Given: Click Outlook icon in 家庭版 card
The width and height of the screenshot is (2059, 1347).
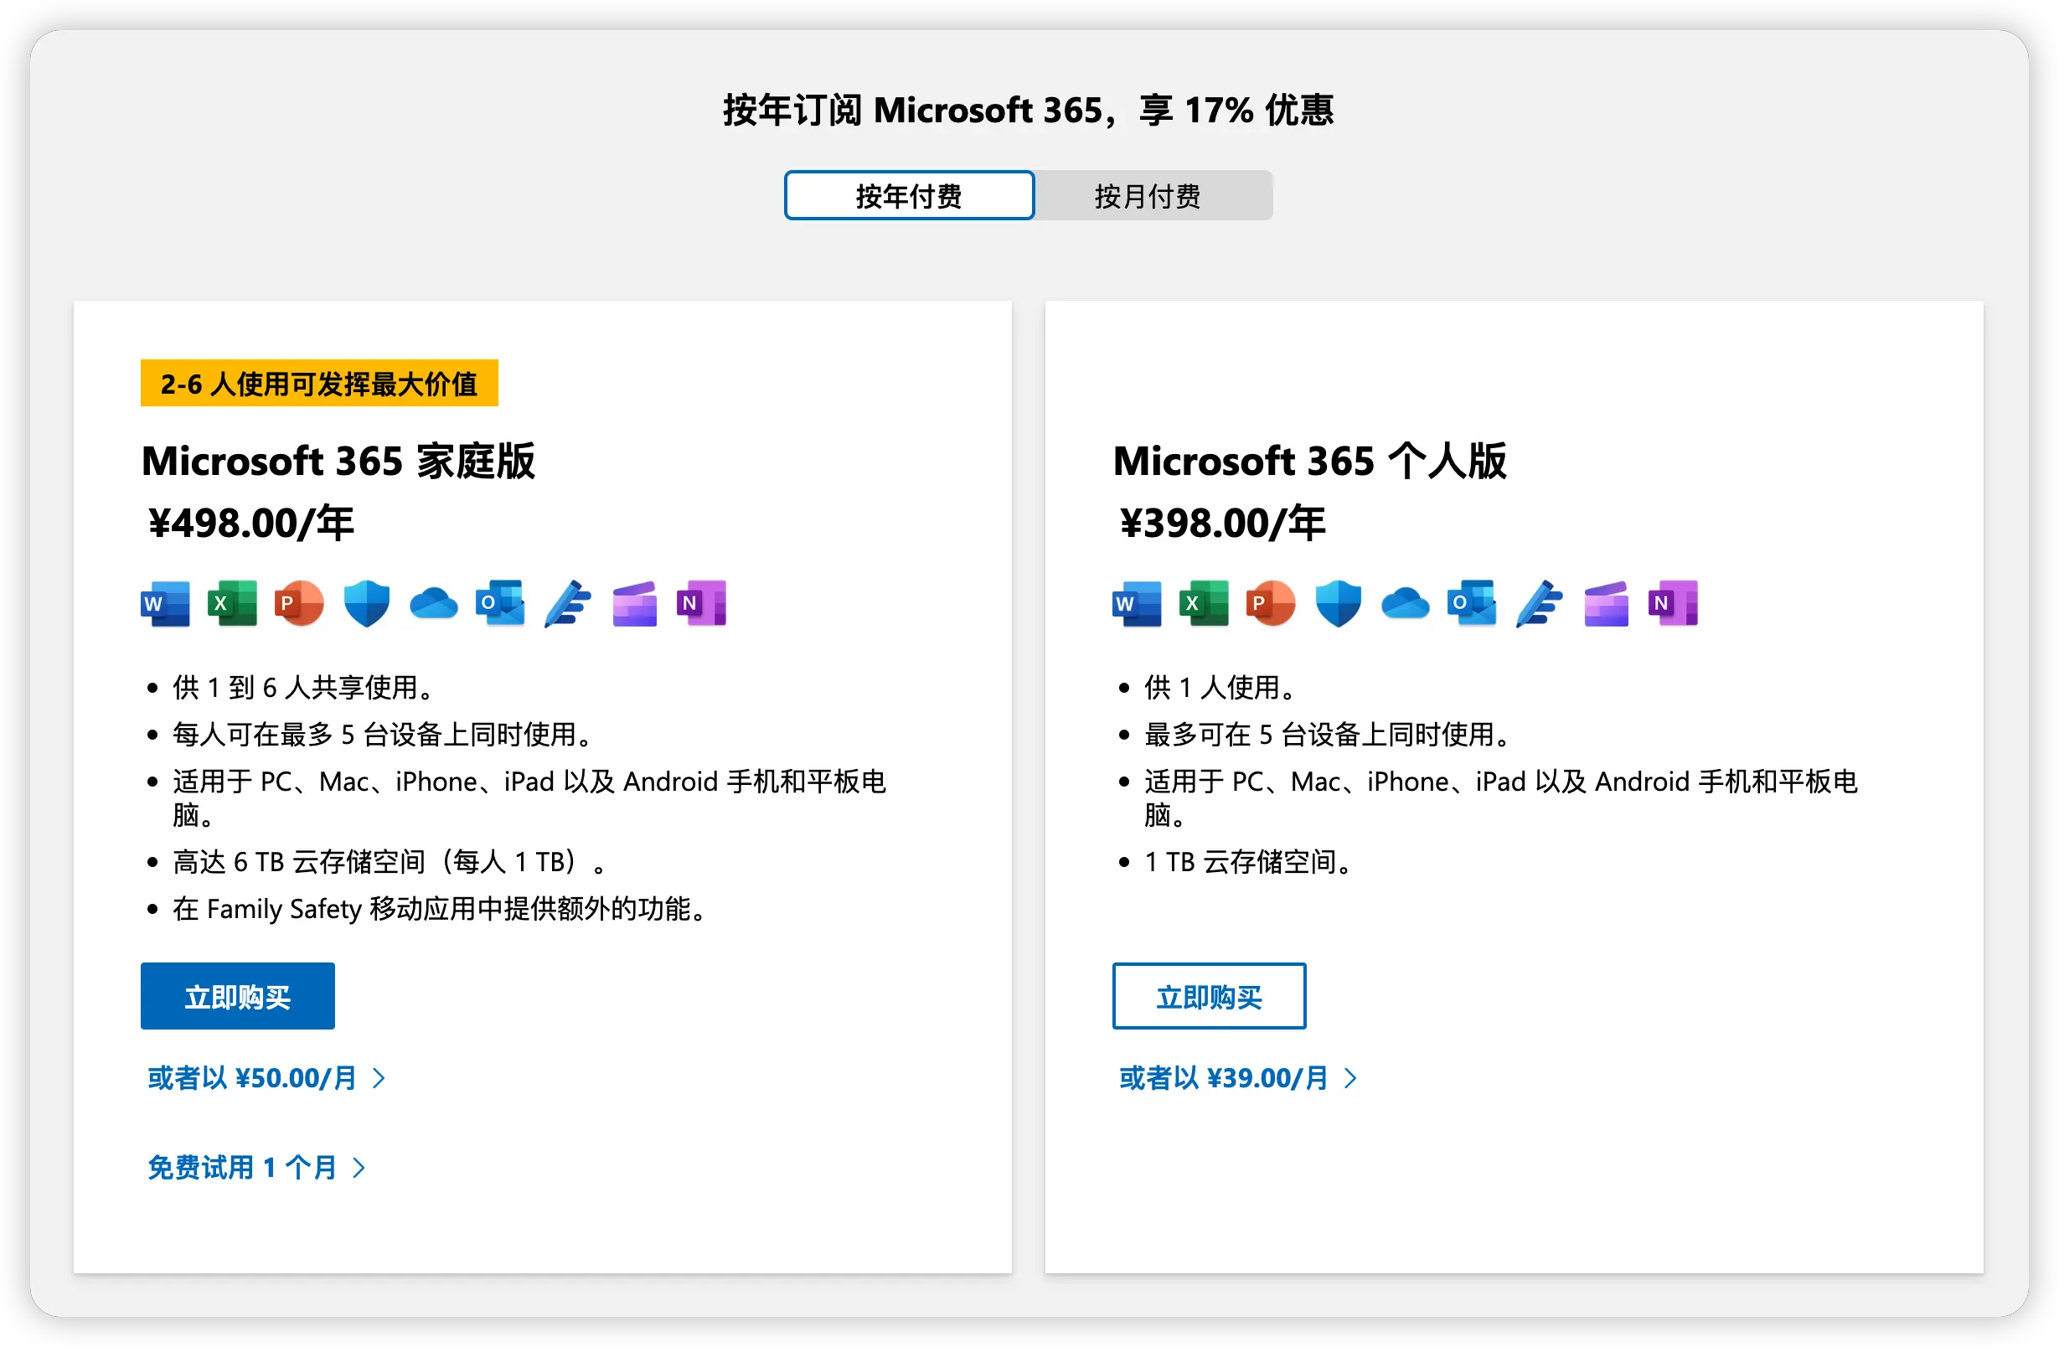Looking at the screenshot, I should coord(500,603).
